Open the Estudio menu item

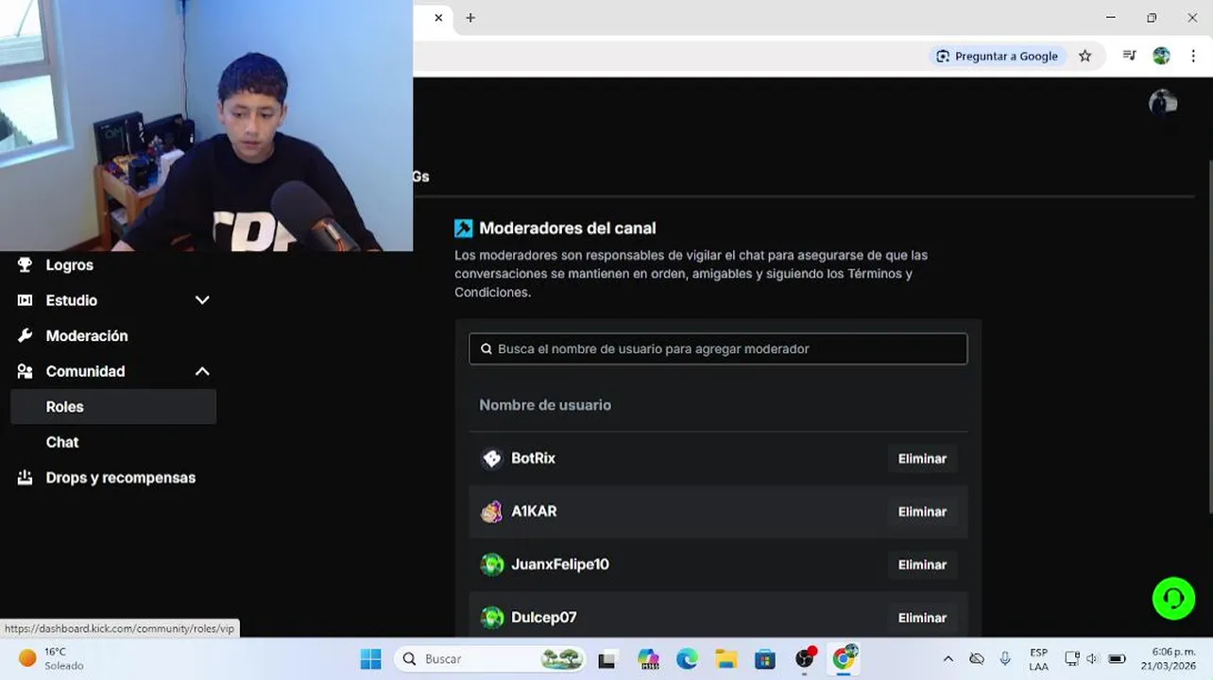72,300
